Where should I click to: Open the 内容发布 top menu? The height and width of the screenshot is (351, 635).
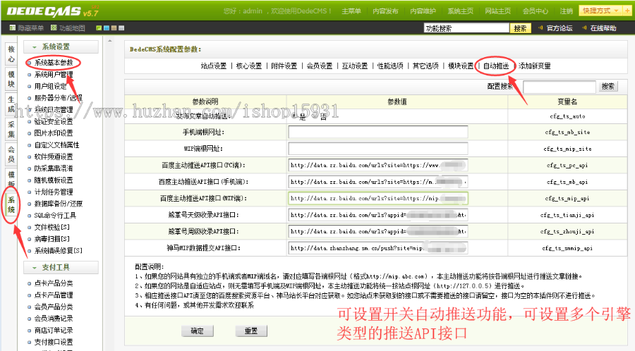(x=385, y=11)
